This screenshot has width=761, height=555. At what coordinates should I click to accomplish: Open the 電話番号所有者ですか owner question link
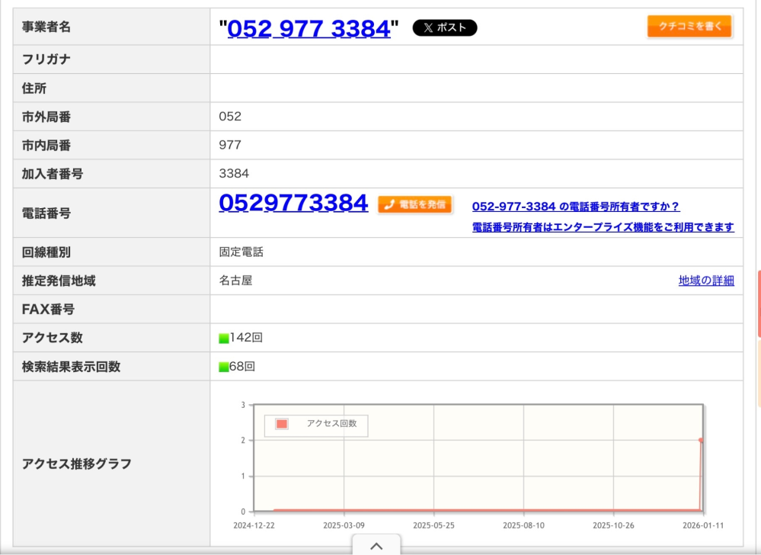[576, 207]
